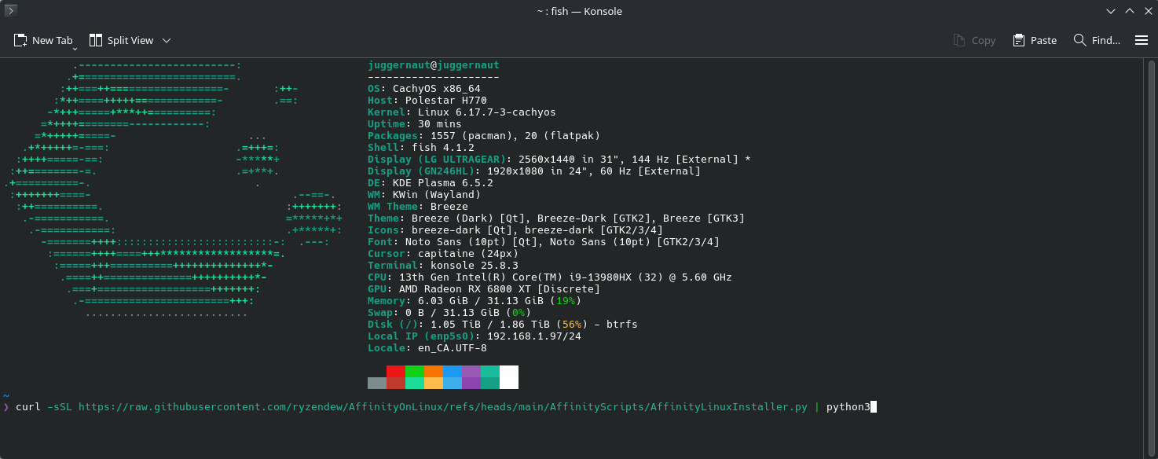Image resolution: width=1158 pixels, height=459 pixels.
Task: Click the Paste clipboard icon
Action: coord(1019,40)
